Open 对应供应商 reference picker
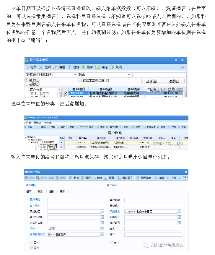 (x=102, y=223)
